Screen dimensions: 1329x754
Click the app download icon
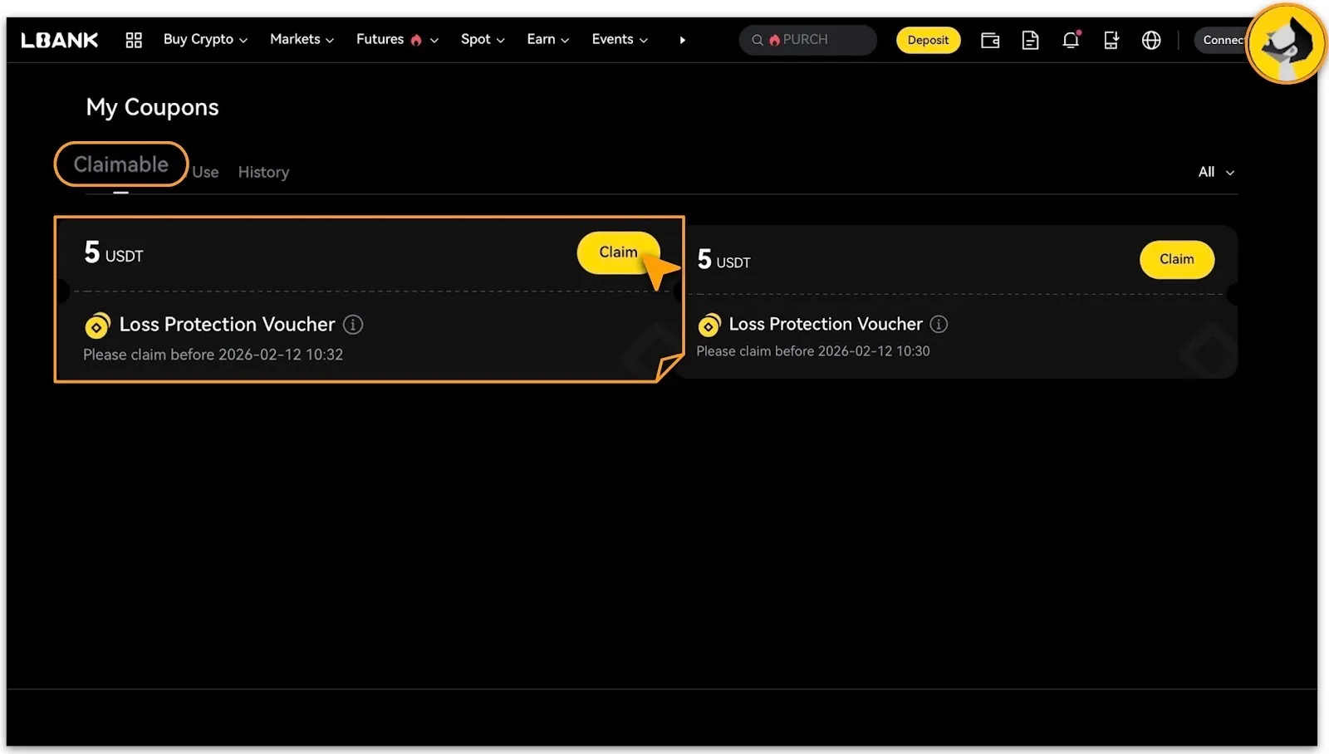1111,40
